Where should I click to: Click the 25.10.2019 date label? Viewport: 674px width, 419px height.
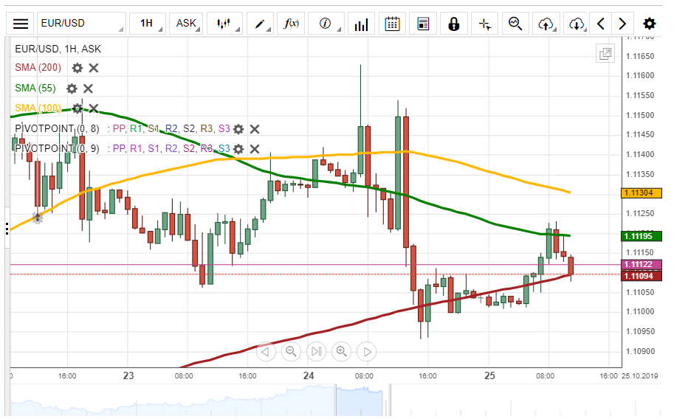tap(639, 376)
